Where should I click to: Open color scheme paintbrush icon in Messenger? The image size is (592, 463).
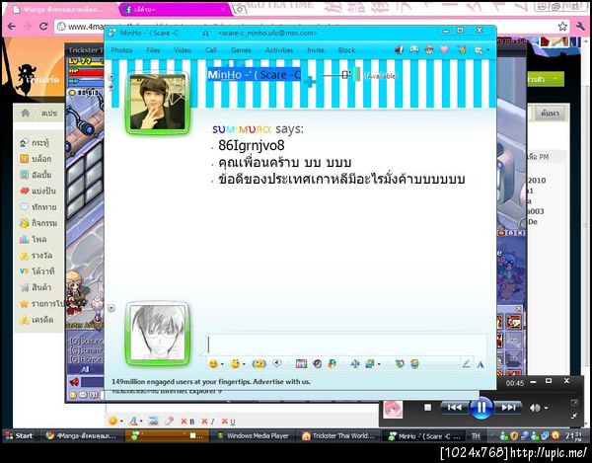click(462, 49)
